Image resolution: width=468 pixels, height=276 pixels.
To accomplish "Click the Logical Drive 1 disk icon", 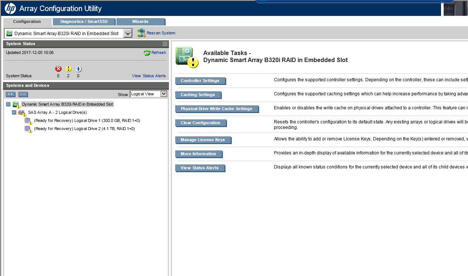I will [x=28, y=121].
